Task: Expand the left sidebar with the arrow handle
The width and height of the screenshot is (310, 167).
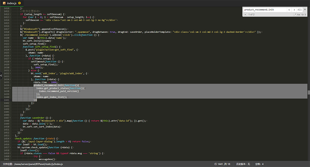Action: click(x=1, y=76)
